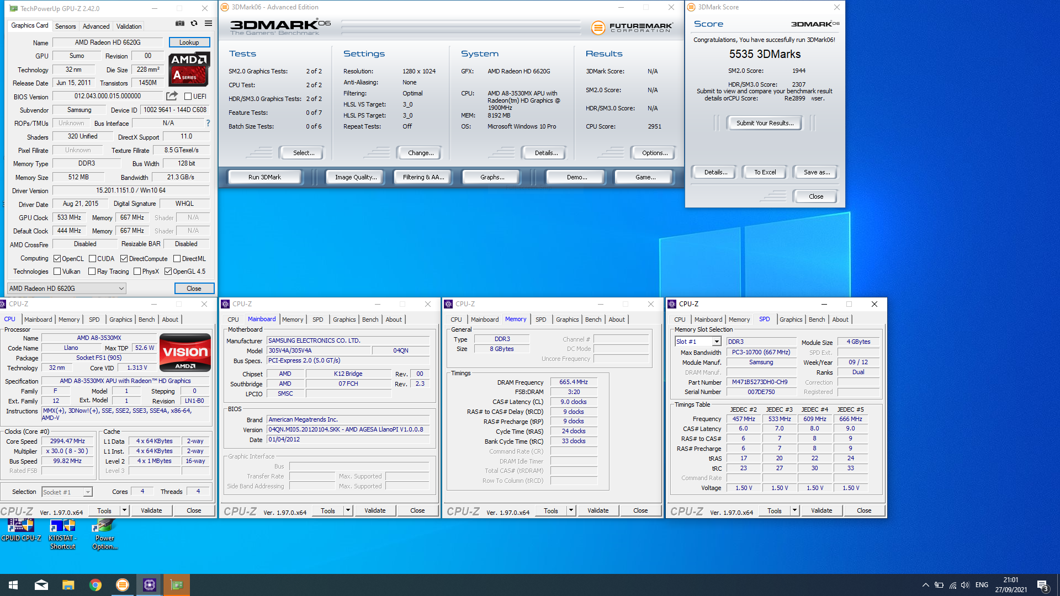Click the battery tray icon
Image resolution: width=1060 pixels, height=596 pixels.
939,585
